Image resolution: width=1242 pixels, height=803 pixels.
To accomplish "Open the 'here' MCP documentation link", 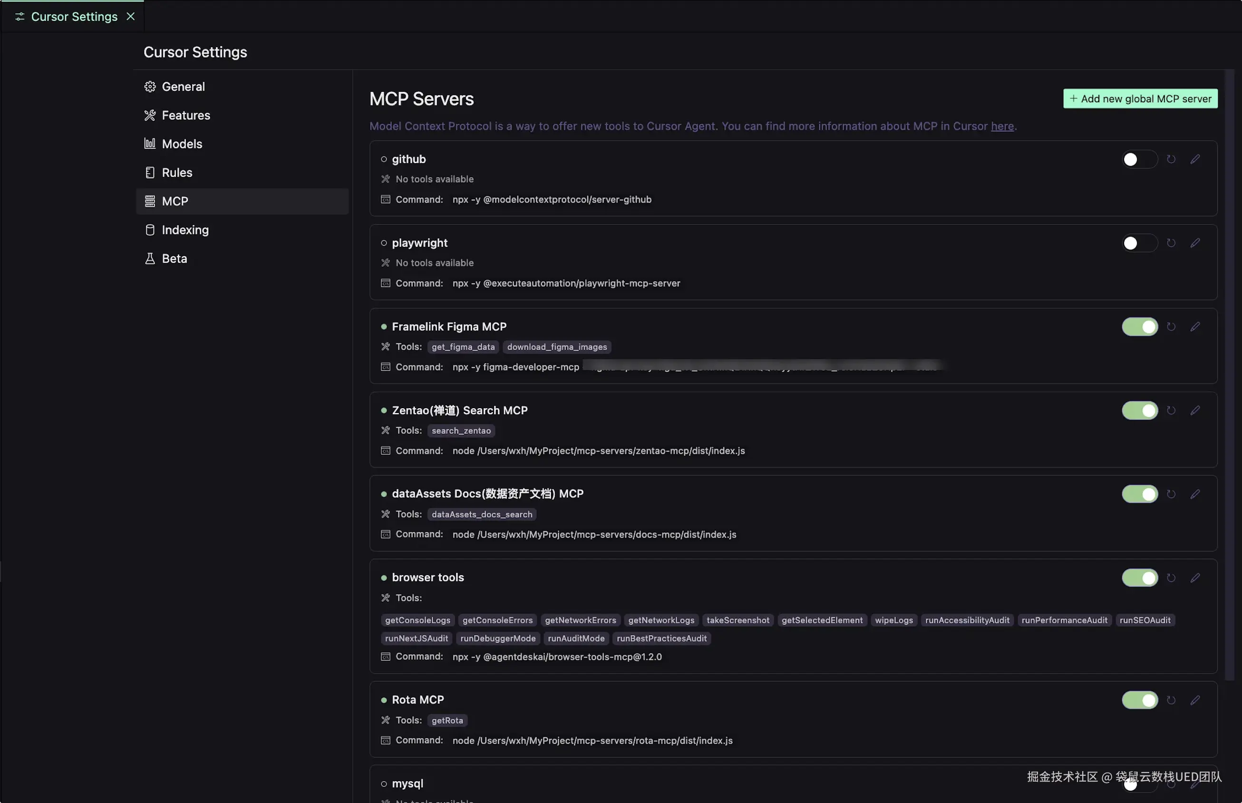I will 1002,126.
